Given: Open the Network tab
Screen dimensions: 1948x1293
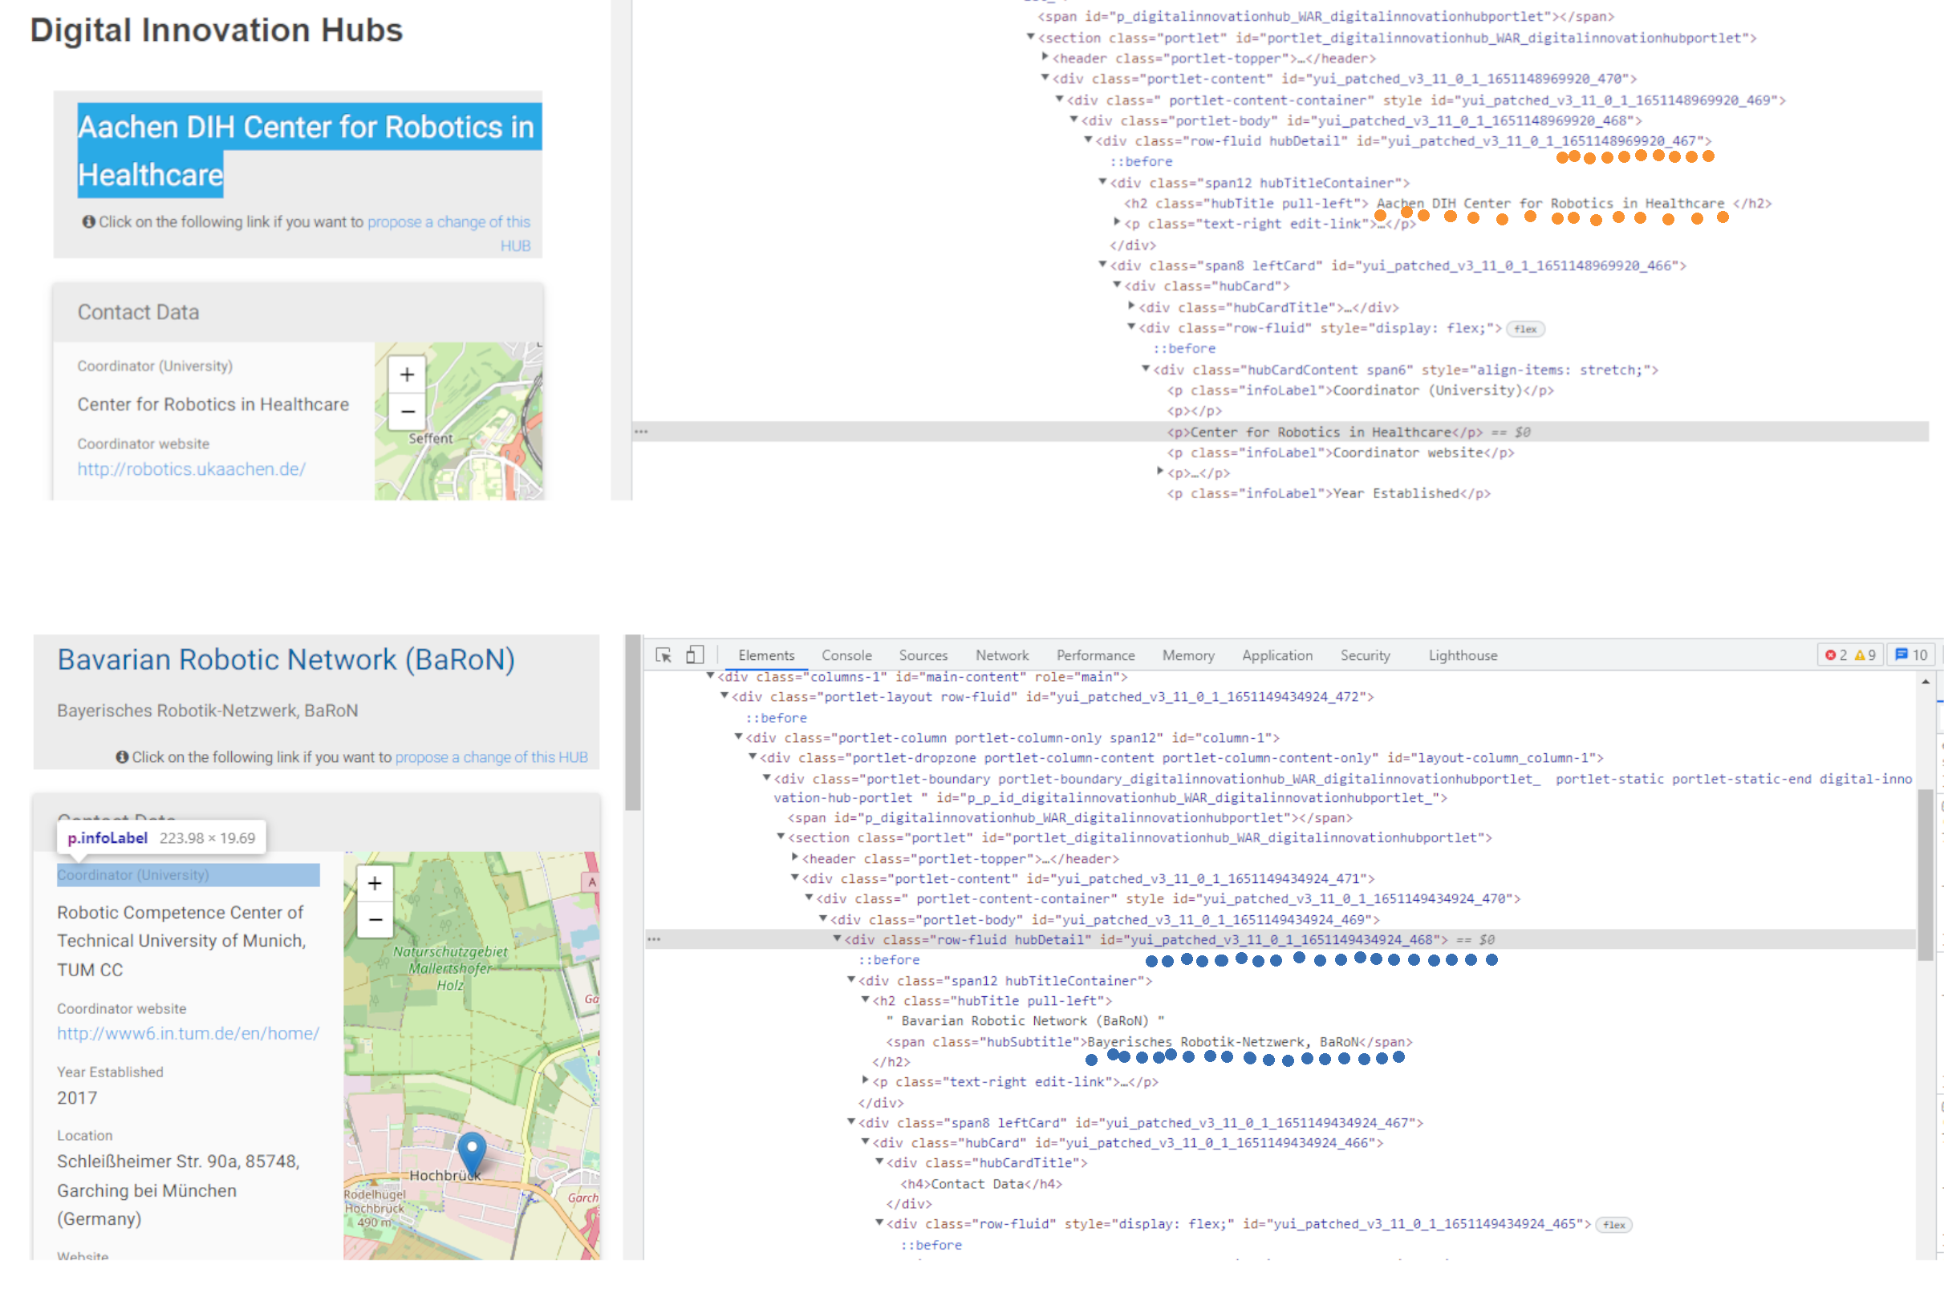Looking at the screenshot, I should 1001,655.
